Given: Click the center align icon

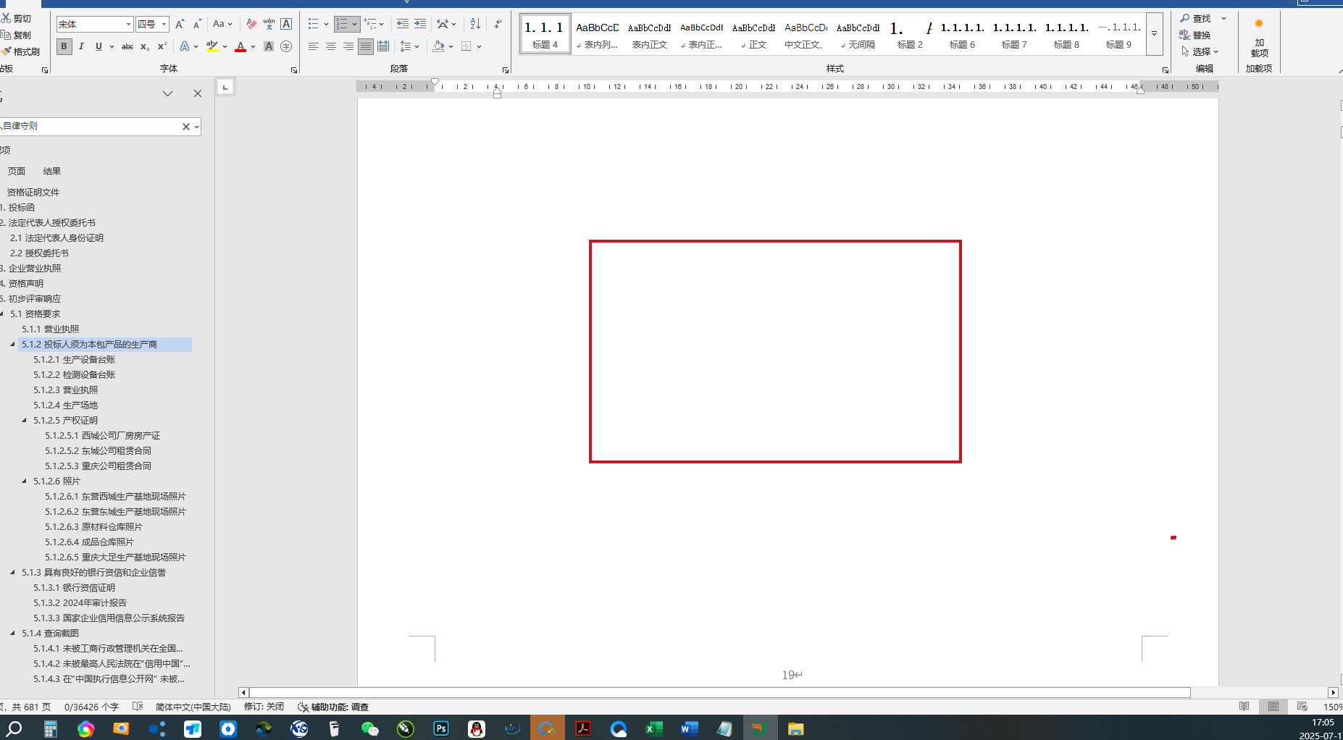Looking at the screenshot, I should pos(331,46).
